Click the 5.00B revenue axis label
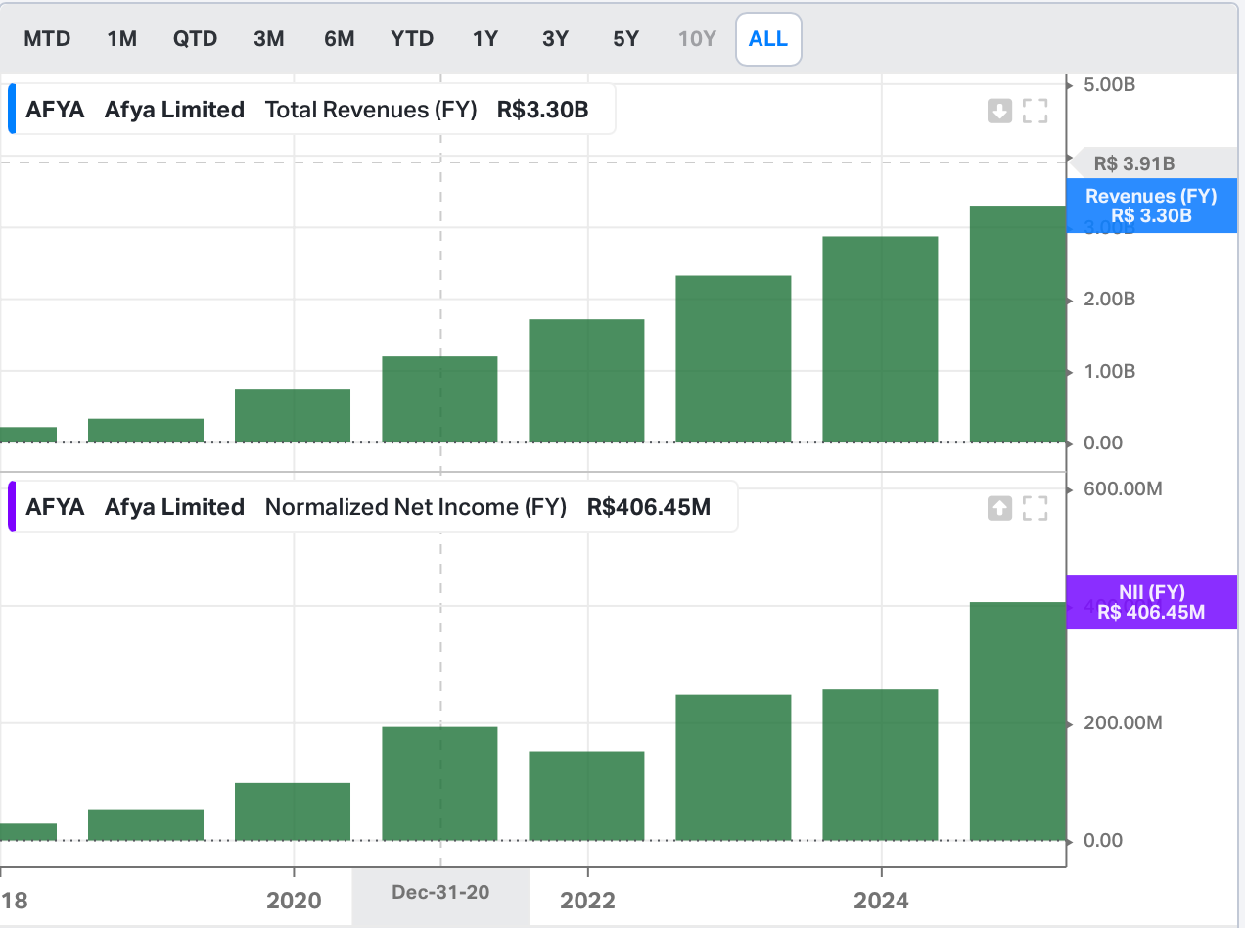This screenshot has width=1245, height=928. coord(1109,84)
